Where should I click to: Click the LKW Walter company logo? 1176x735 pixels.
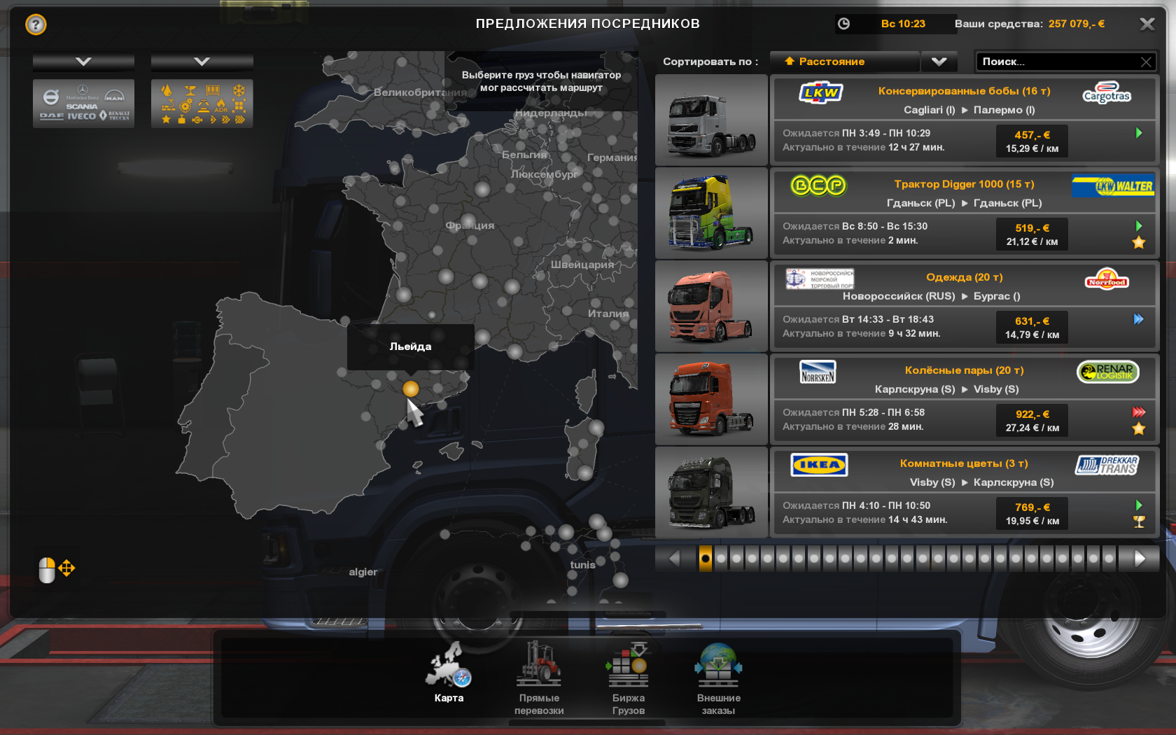coord(1112,186)
